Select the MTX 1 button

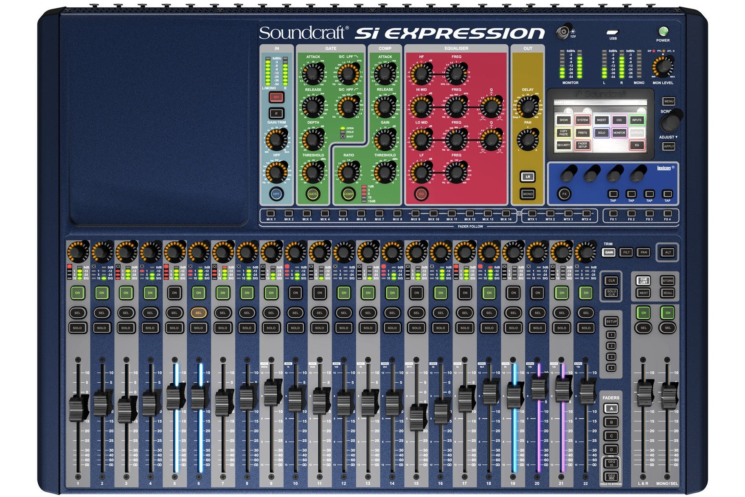point(532,214)
